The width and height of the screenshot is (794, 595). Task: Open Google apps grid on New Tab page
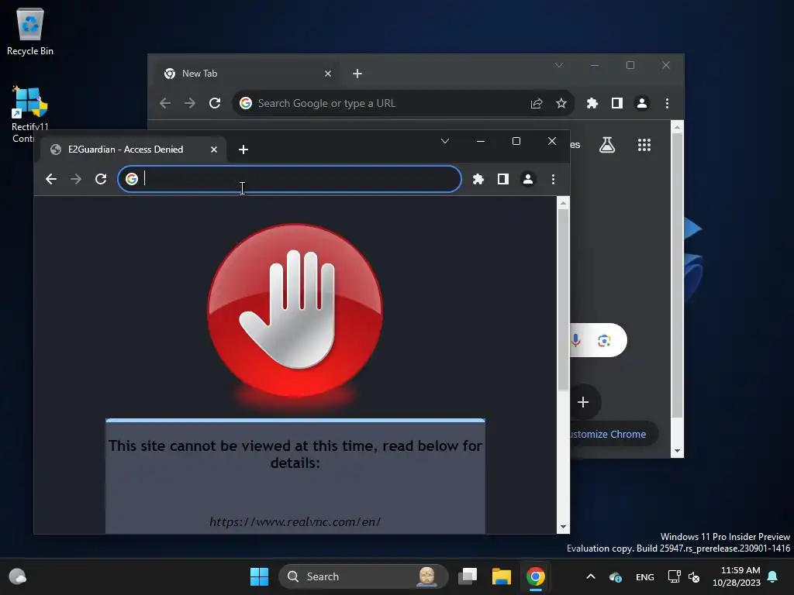(x=644, y=145)
